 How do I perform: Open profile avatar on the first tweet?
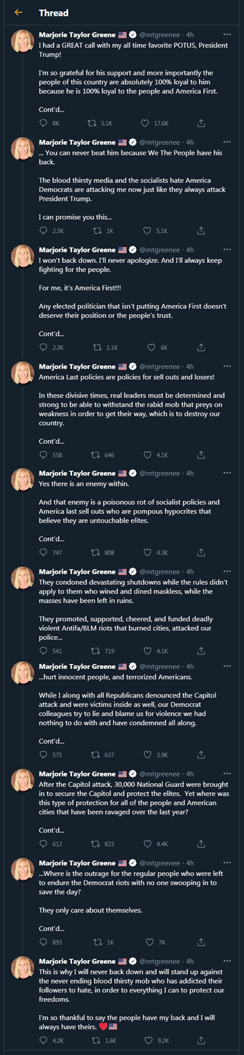[23, 41]
